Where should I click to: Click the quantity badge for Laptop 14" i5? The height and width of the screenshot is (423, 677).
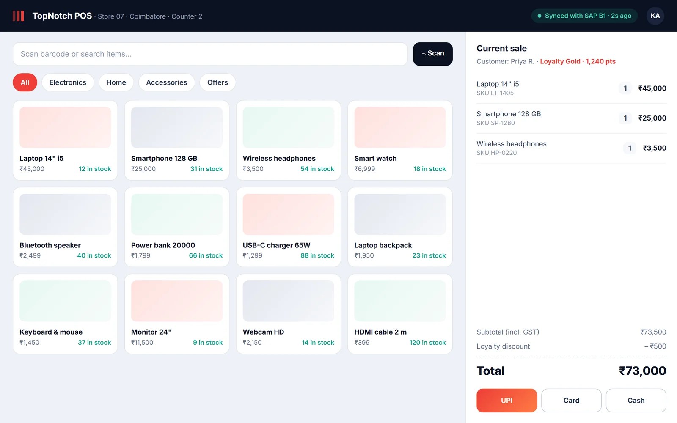625,88
